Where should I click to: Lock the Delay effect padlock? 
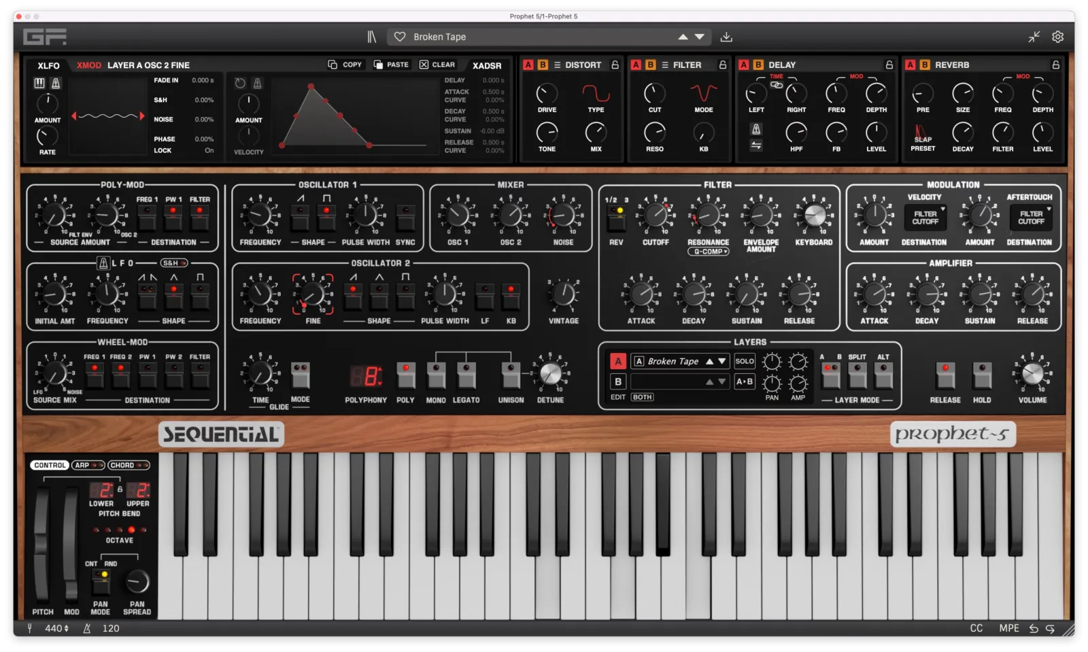889,65
